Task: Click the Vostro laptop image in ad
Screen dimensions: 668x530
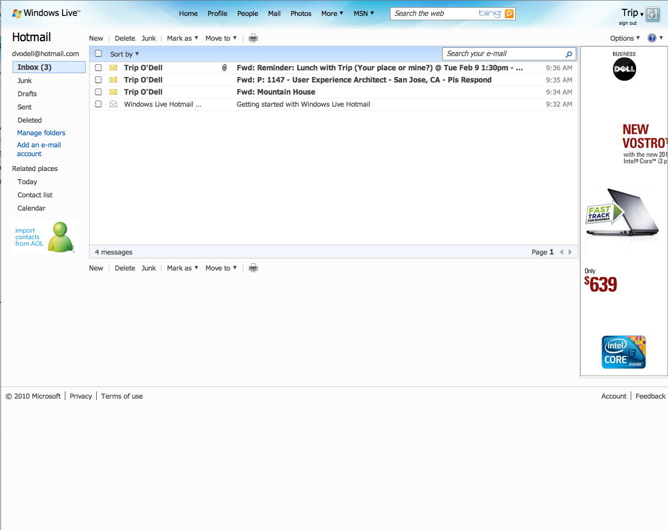Action: [x=622, y=213]
